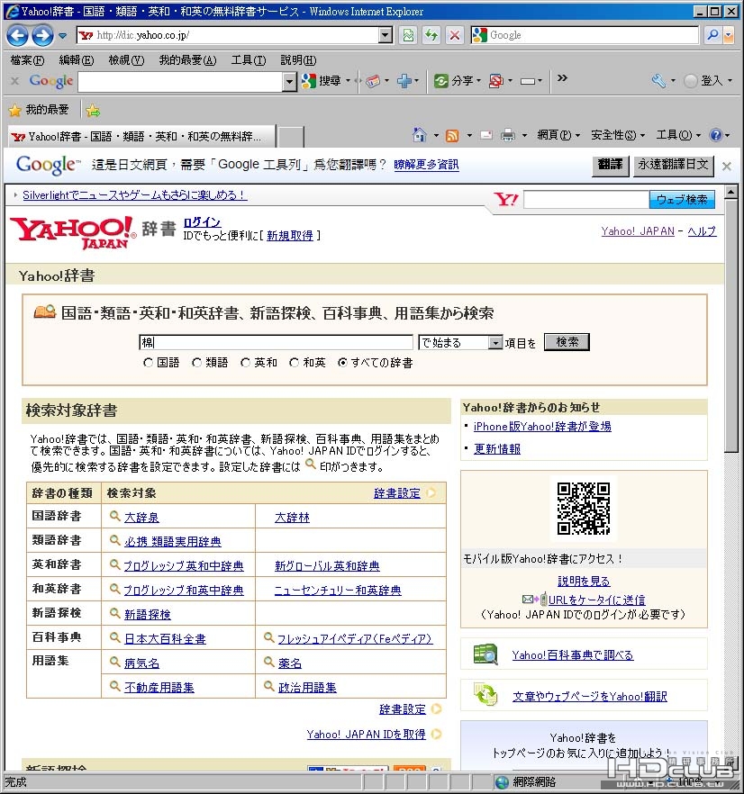Click the scrollbar up arrow
The image size is (744, 794).
coord(730,193)
